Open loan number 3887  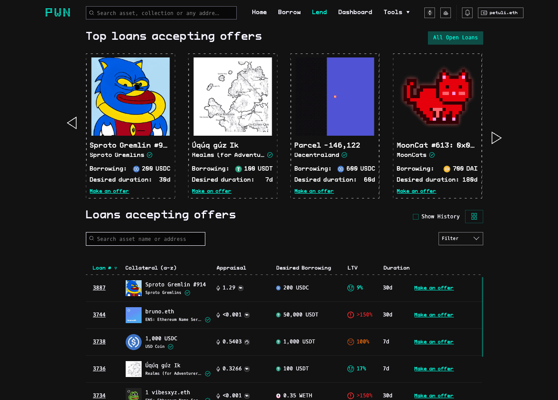99,288
